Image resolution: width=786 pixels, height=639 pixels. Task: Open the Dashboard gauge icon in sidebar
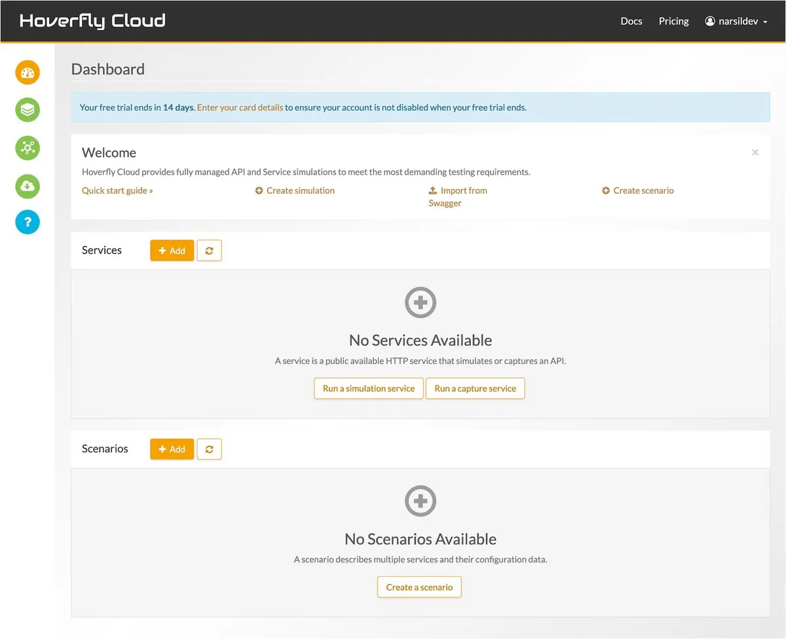pyautogui.click(x=28, y=73)
